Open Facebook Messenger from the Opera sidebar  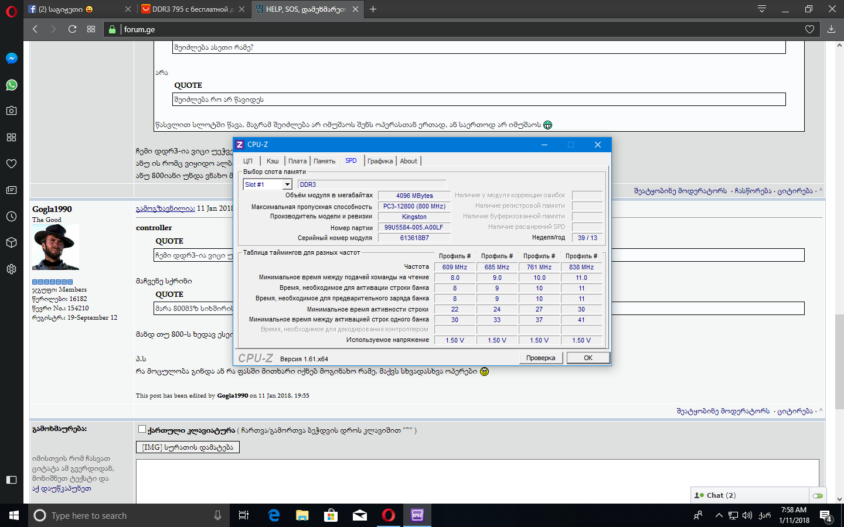[11, 57]
